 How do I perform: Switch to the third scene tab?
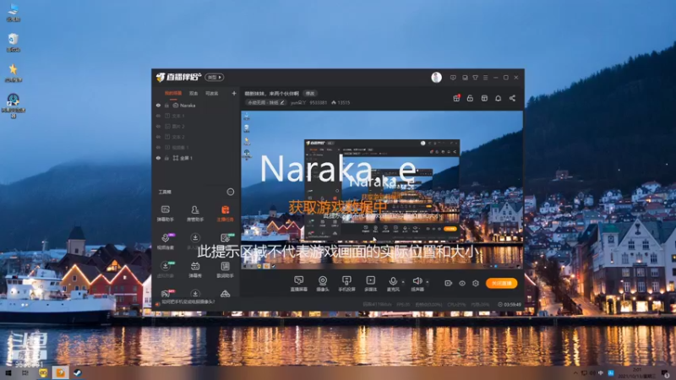pos(212,93)
